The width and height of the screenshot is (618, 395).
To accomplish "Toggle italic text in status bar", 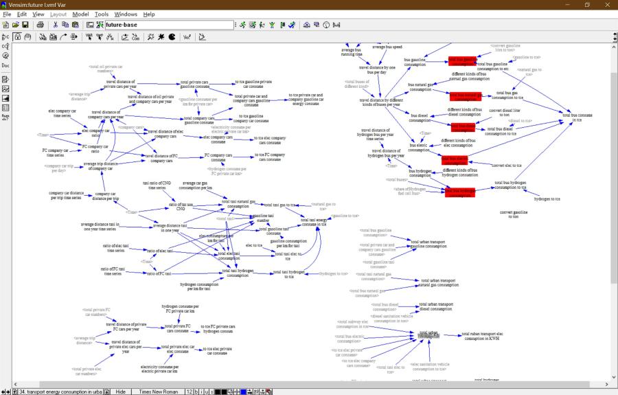I will click(201, 391).
